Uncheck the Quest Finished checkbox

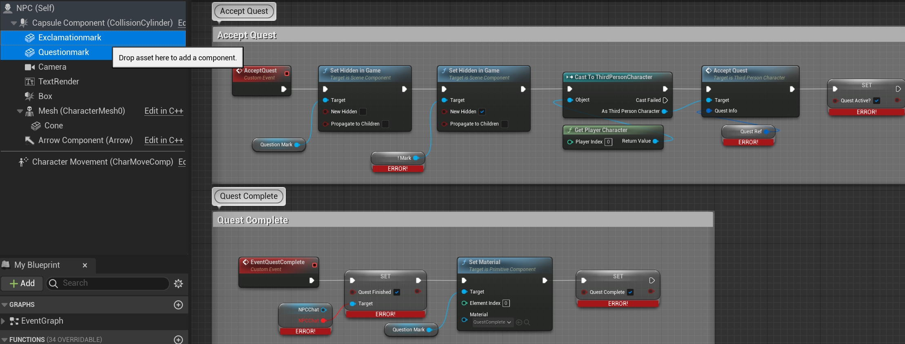tap(397, 292)
